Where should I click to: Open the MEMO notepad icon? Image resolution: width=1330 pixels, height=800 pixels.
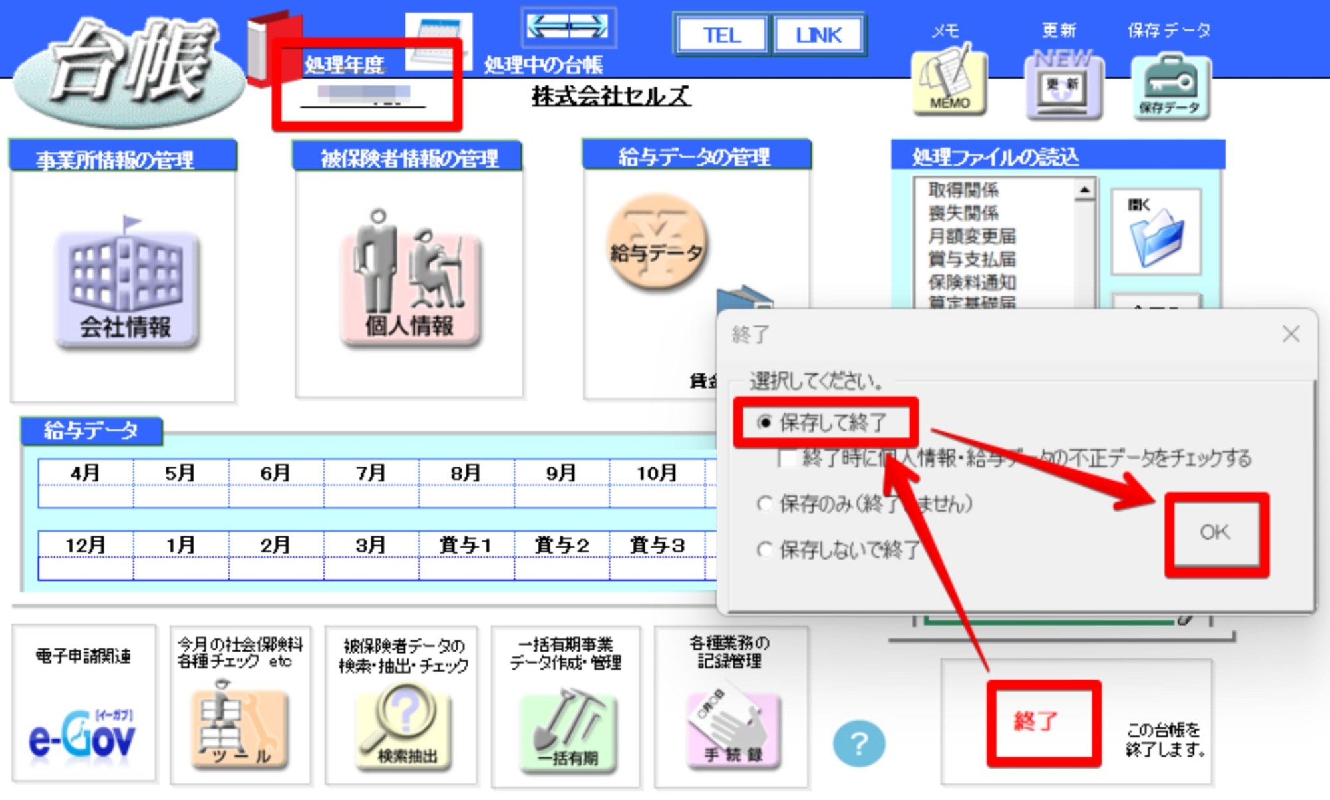949,82
